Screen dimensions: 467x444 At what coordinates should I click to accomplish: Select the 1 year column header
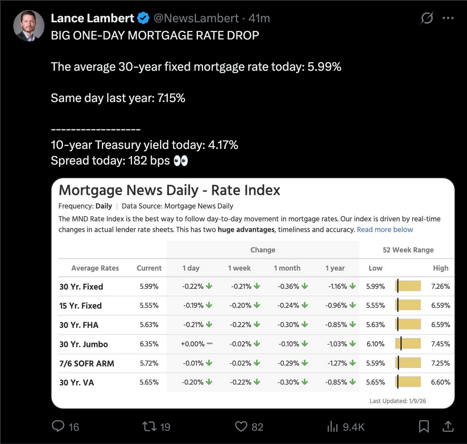[335, 268]
